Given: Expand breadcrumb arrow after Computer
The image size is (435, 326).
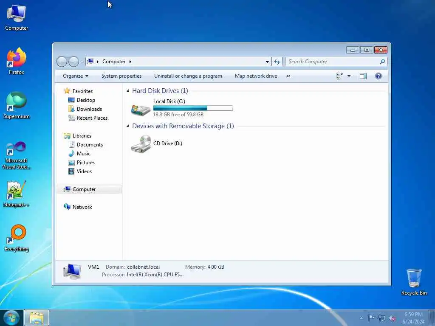Looking at the screenshot, I should pos(130,62).
